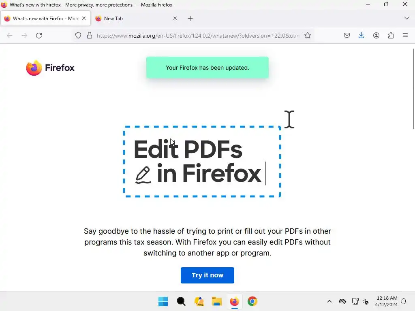Open a new tab with plus button
Image resolution: width=415 pixels, height=311 pixels.
click(190, 19)
